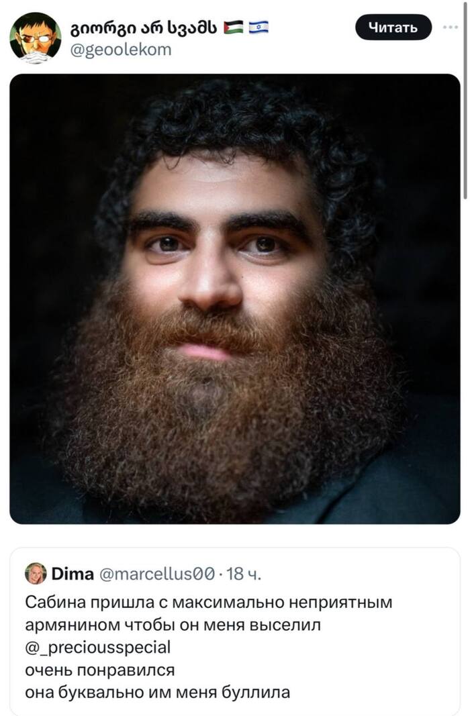Click the Dima display name in the quote
Screen dimensions: 470x716
point(73,574)
